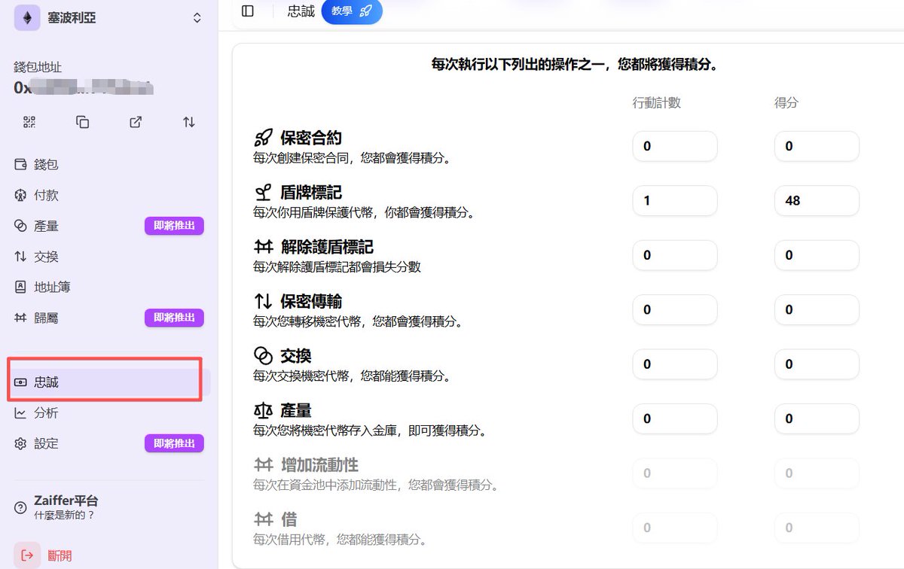Image resolution: width=904 pixels, height=569 pixels.
Task: Click icon beside 增加流動性
Action: [263, 464]
